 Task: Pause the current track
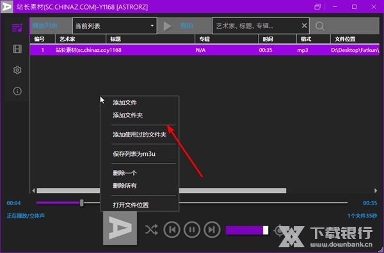pos(192,230)
